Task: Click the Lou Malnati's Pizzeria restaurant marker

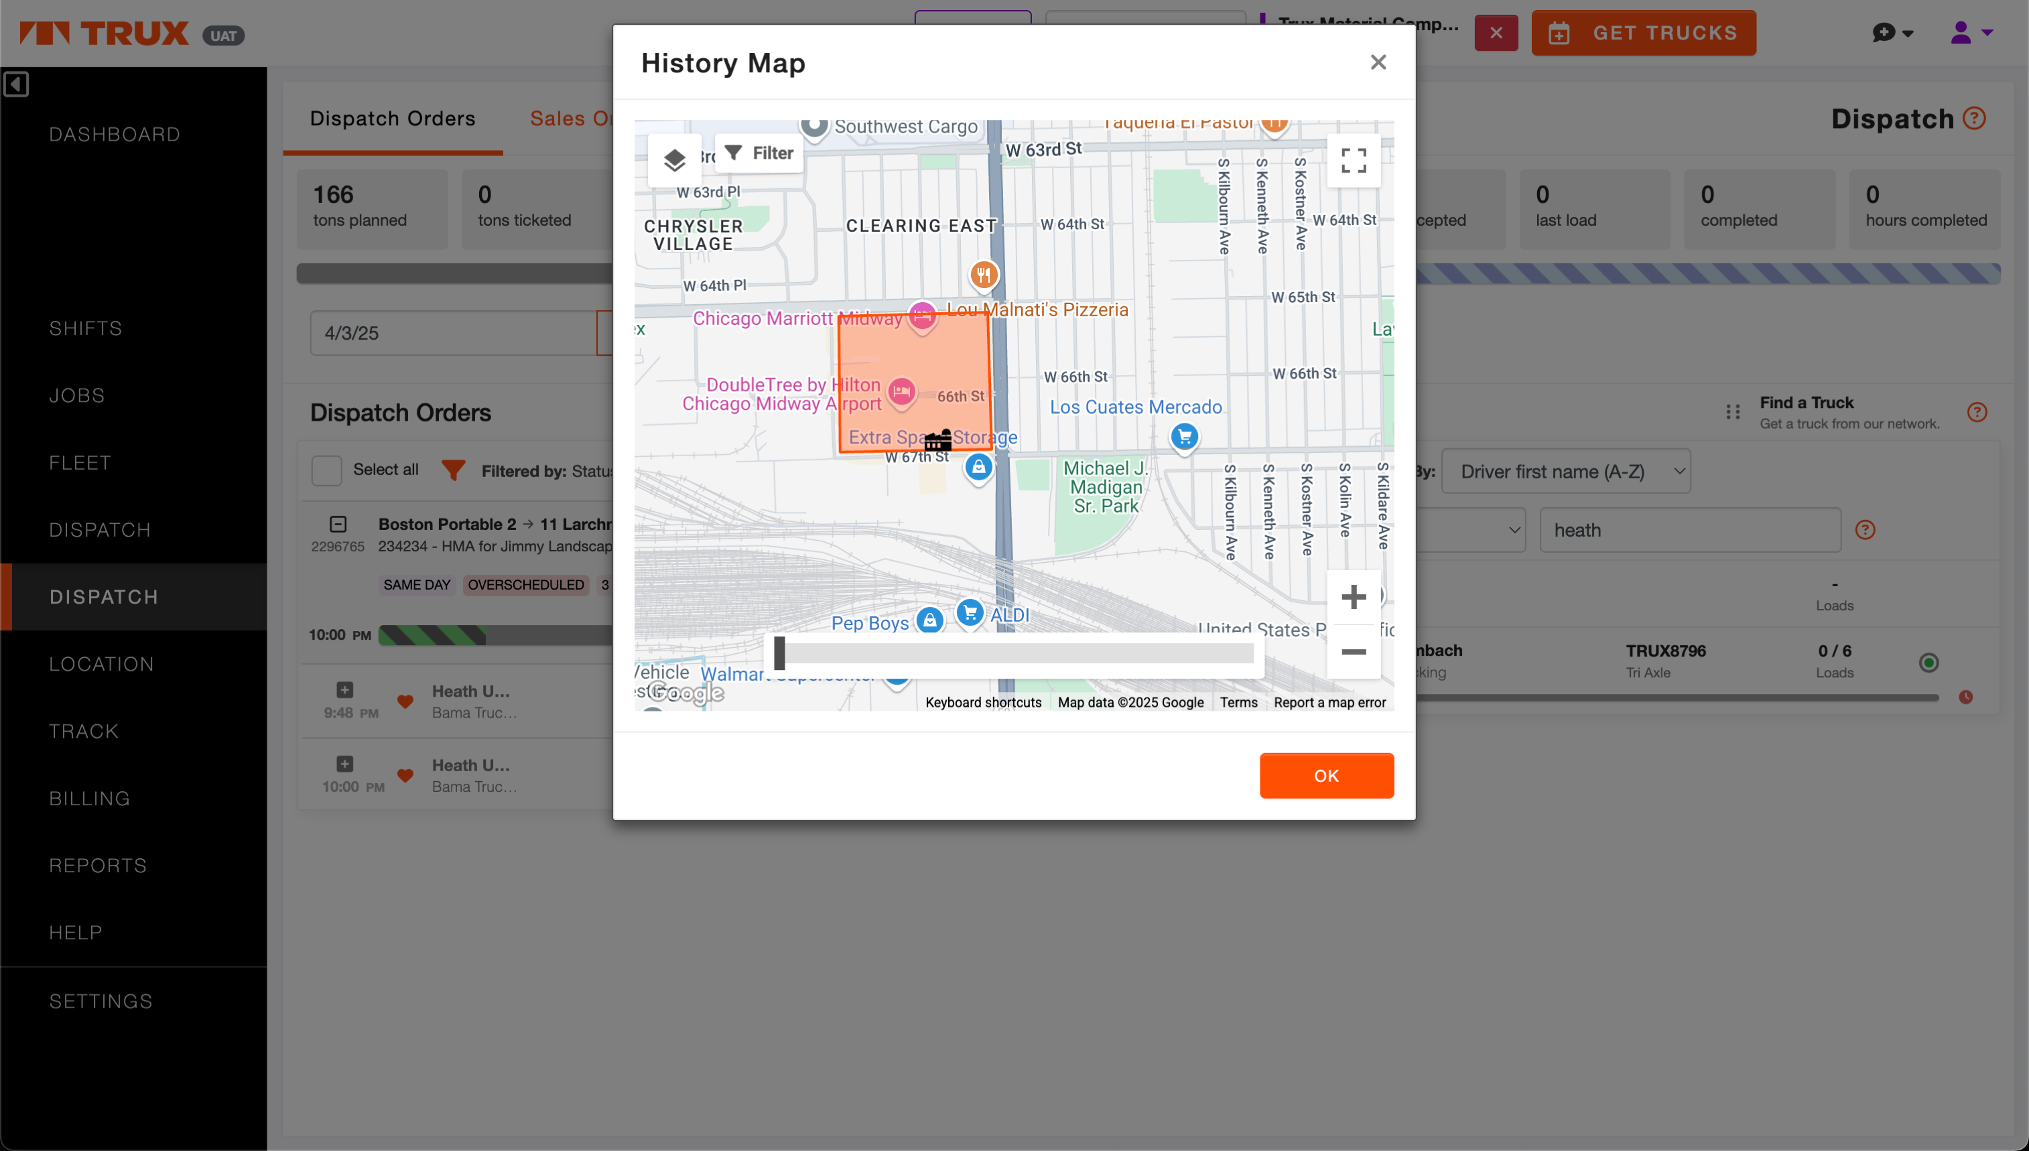Action: (983, 276)
